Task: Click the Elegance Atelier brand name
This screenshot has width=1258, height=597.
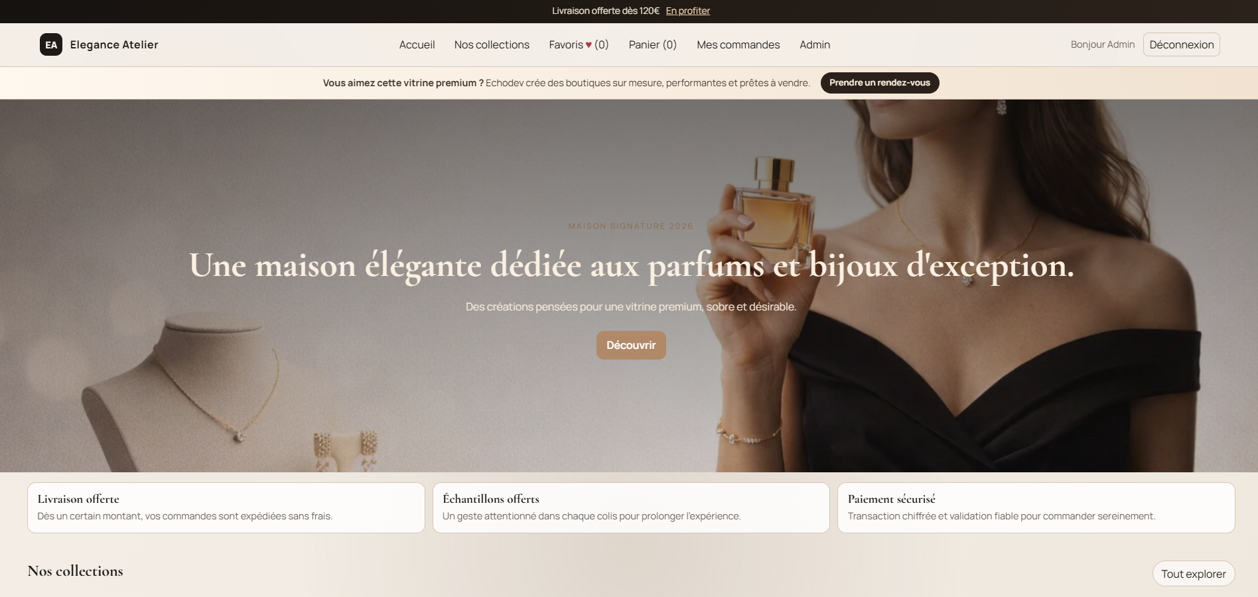Action: (113, 44)
